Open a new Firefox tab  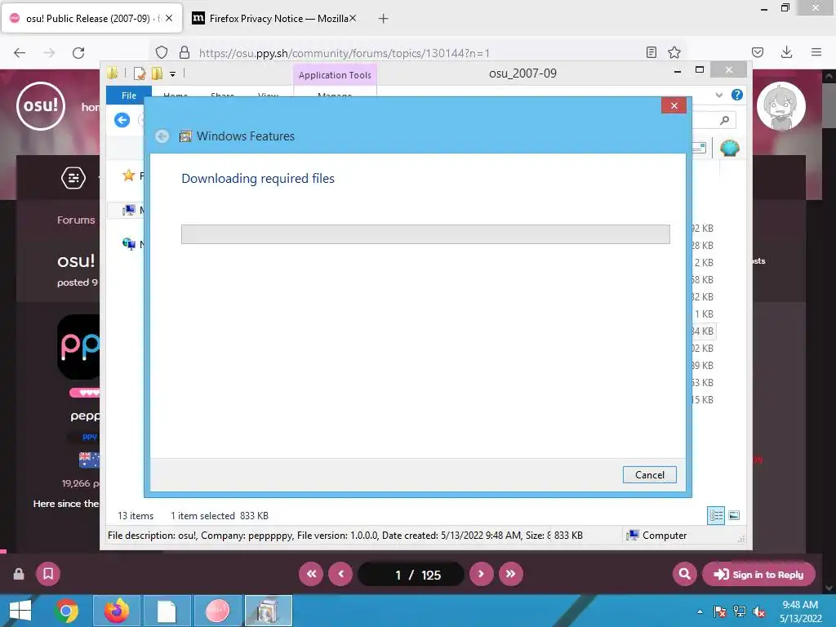tap(383, 19)
